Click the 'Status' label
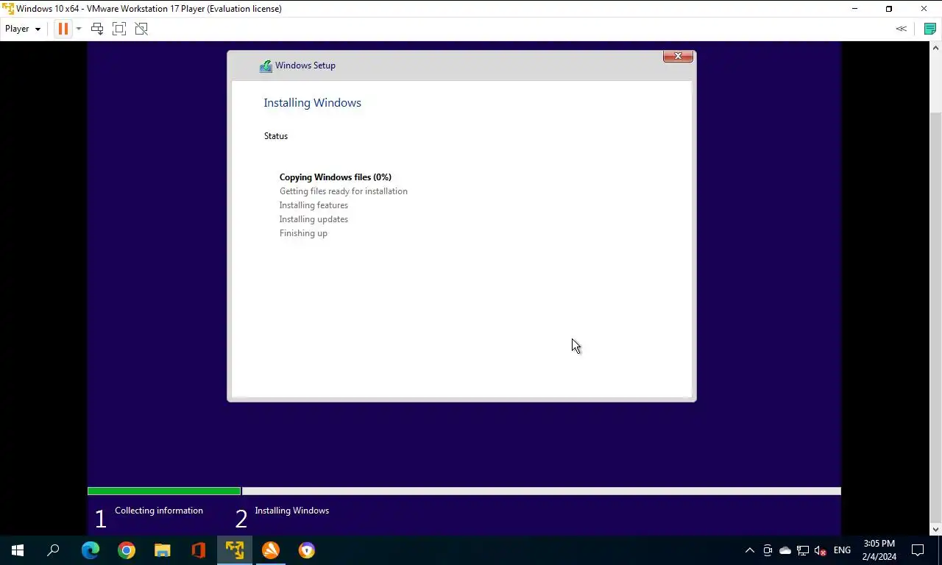The height and width of the screenshot is (565, 942). [276, 136]
